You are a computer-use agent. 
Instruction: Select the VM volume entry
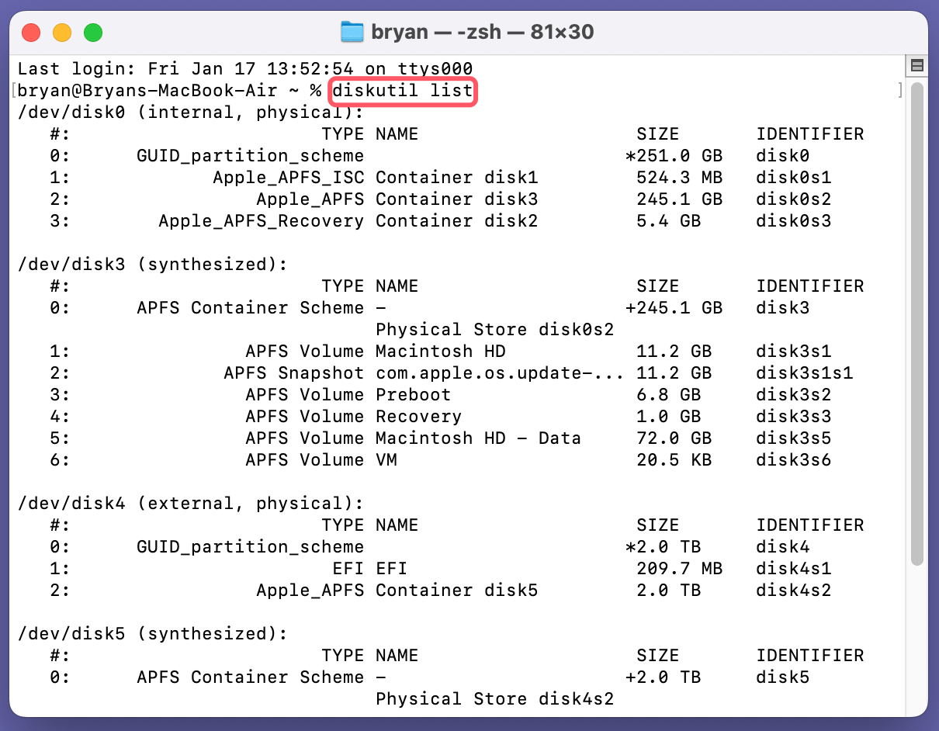click(x=388, y=459)
